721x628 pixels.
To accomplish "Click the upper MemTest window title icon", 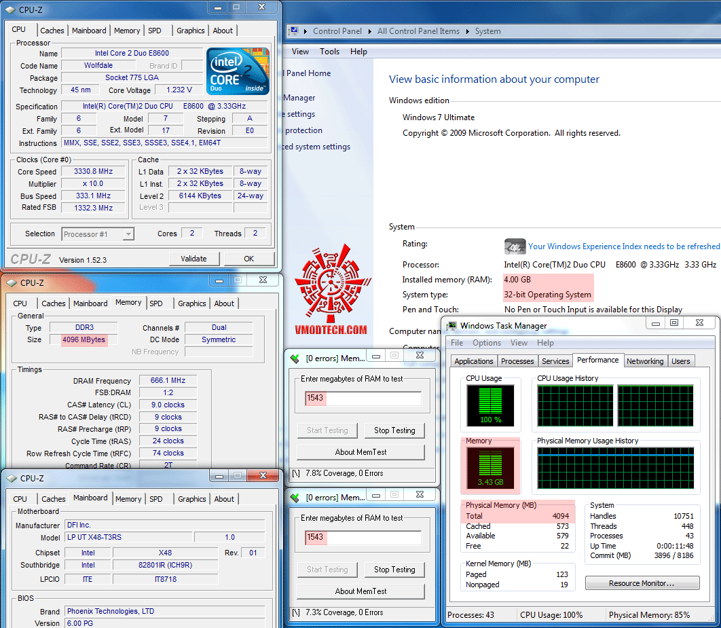I will point(295,358).
